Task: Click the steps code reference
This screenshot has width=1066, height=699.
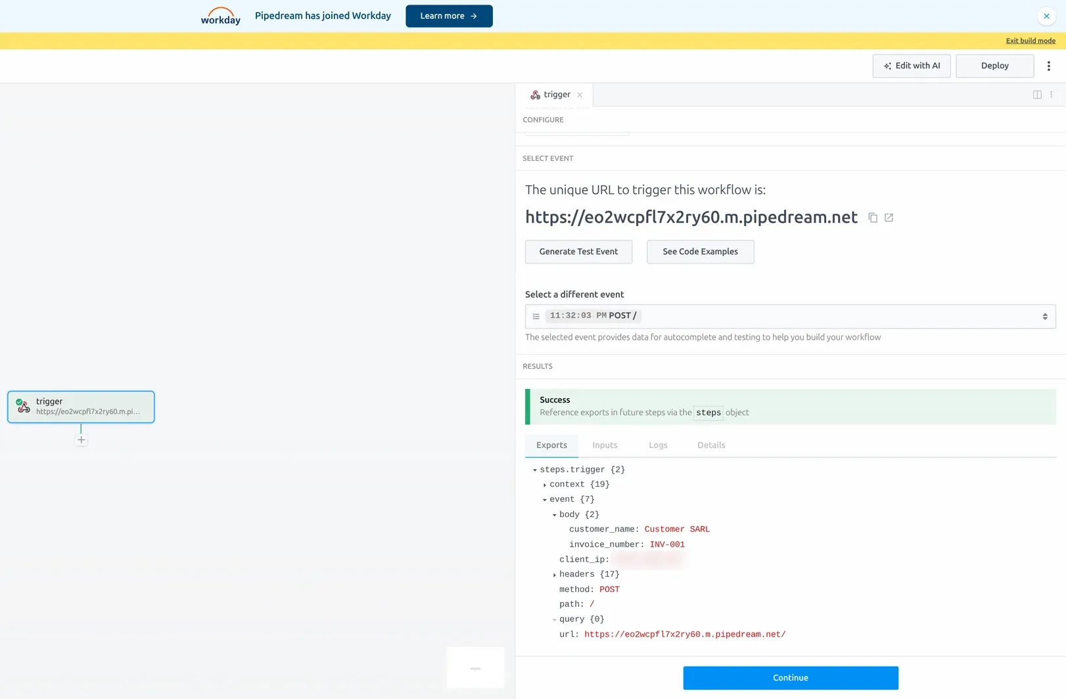Action: tap(708, 413)
